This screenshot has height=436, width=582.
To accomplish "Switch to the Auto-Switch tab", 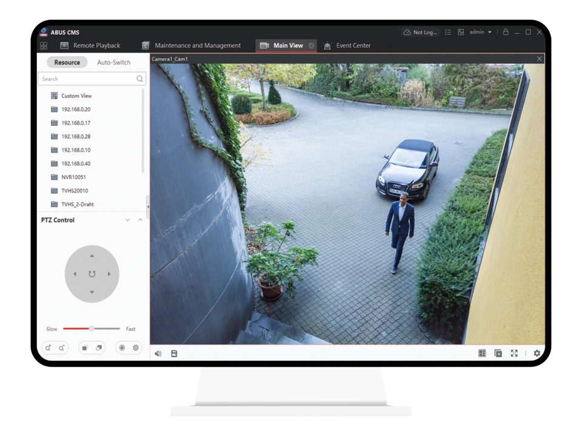I will click(113, 62).
